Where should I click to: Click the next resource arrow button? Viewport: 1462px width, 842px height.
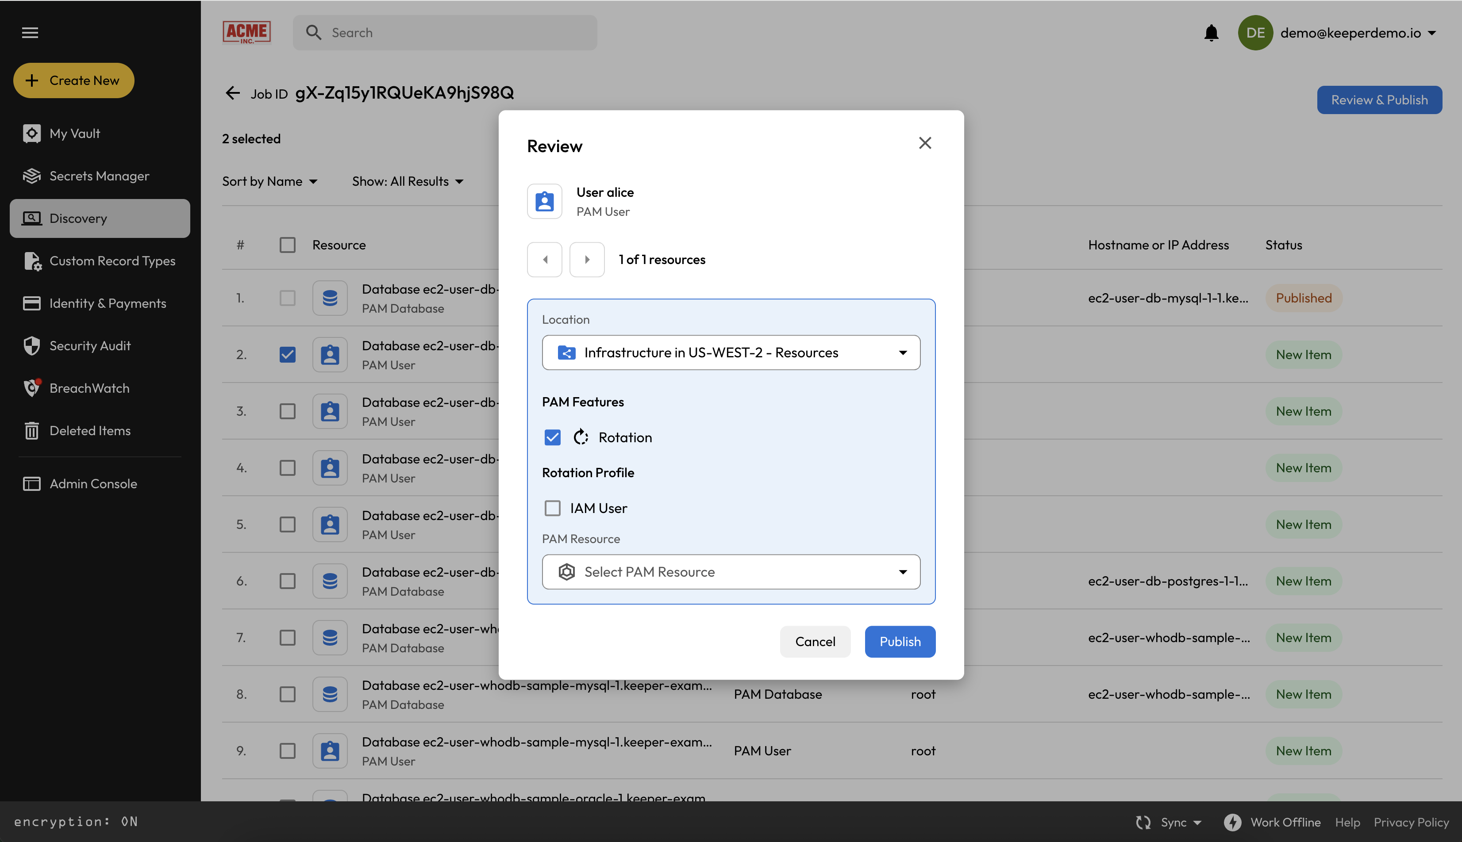click(587, 260)
